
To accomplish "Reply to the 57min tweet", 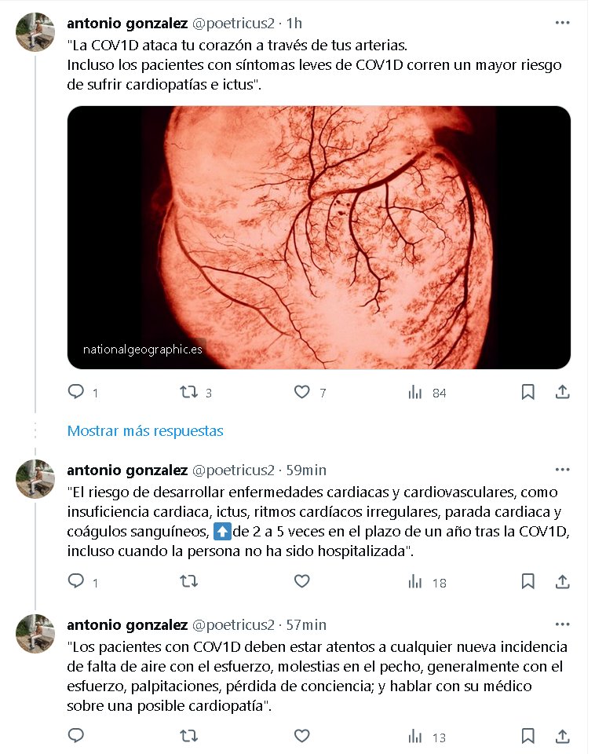I will pos(76,736).
